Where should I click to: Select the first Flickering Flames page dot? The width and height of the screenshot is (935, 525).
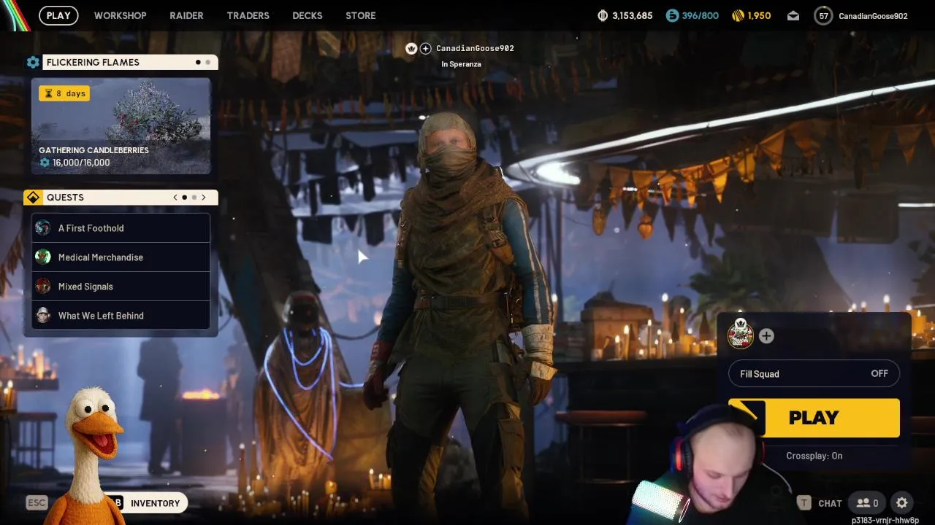point(198,63)
